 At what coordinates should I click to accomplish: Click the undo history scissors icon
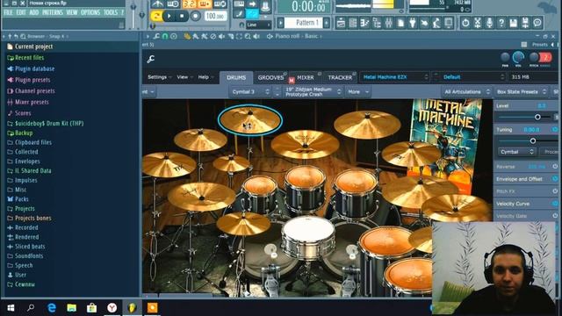[x=478, y=24]
